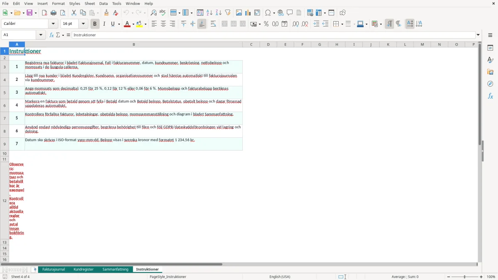The image size is (498, 280).
Task: Open the sidebar Navigator panel
Action: coord(490,84)
